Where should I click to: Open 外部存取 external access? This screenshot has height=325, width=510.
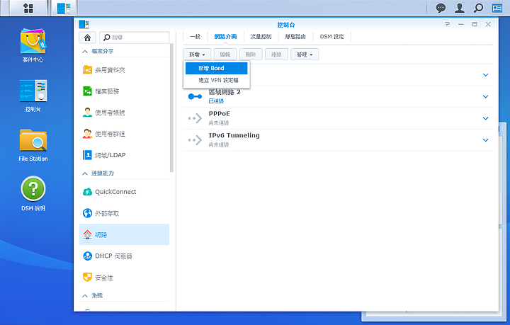pos(124,213)
